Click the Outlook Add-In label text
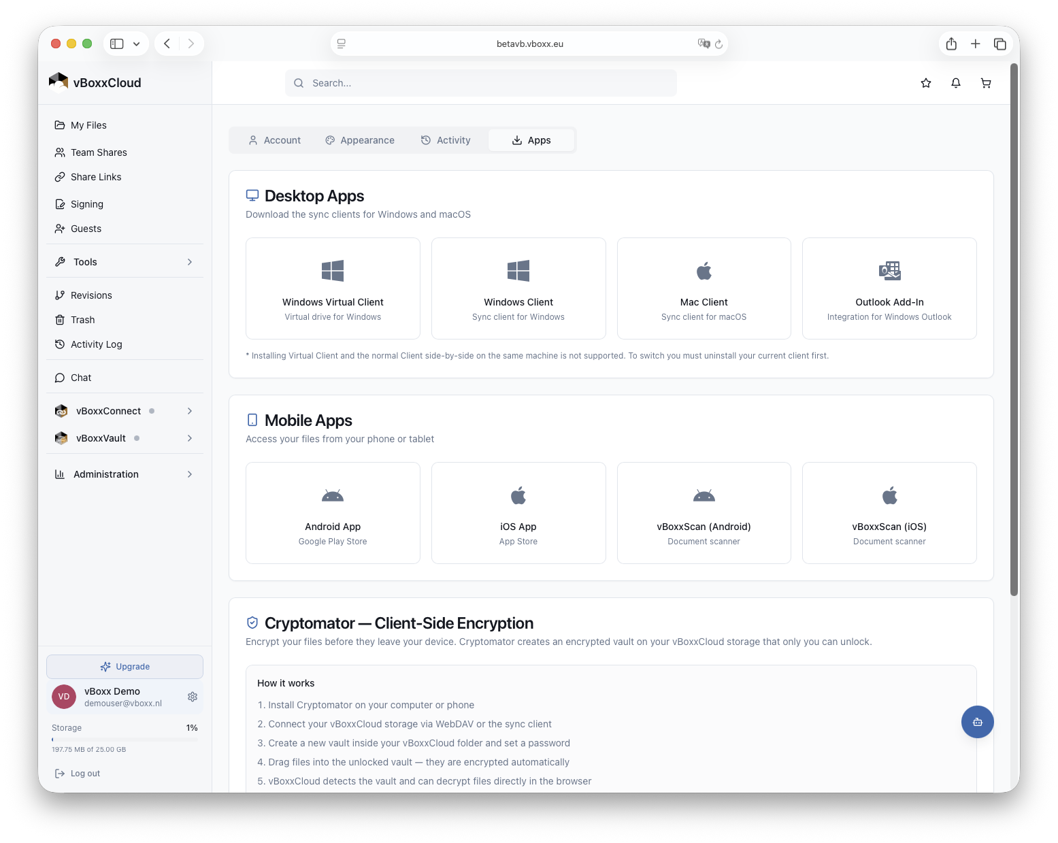The height and width of the screenshot is (843, 1058). 890,302
